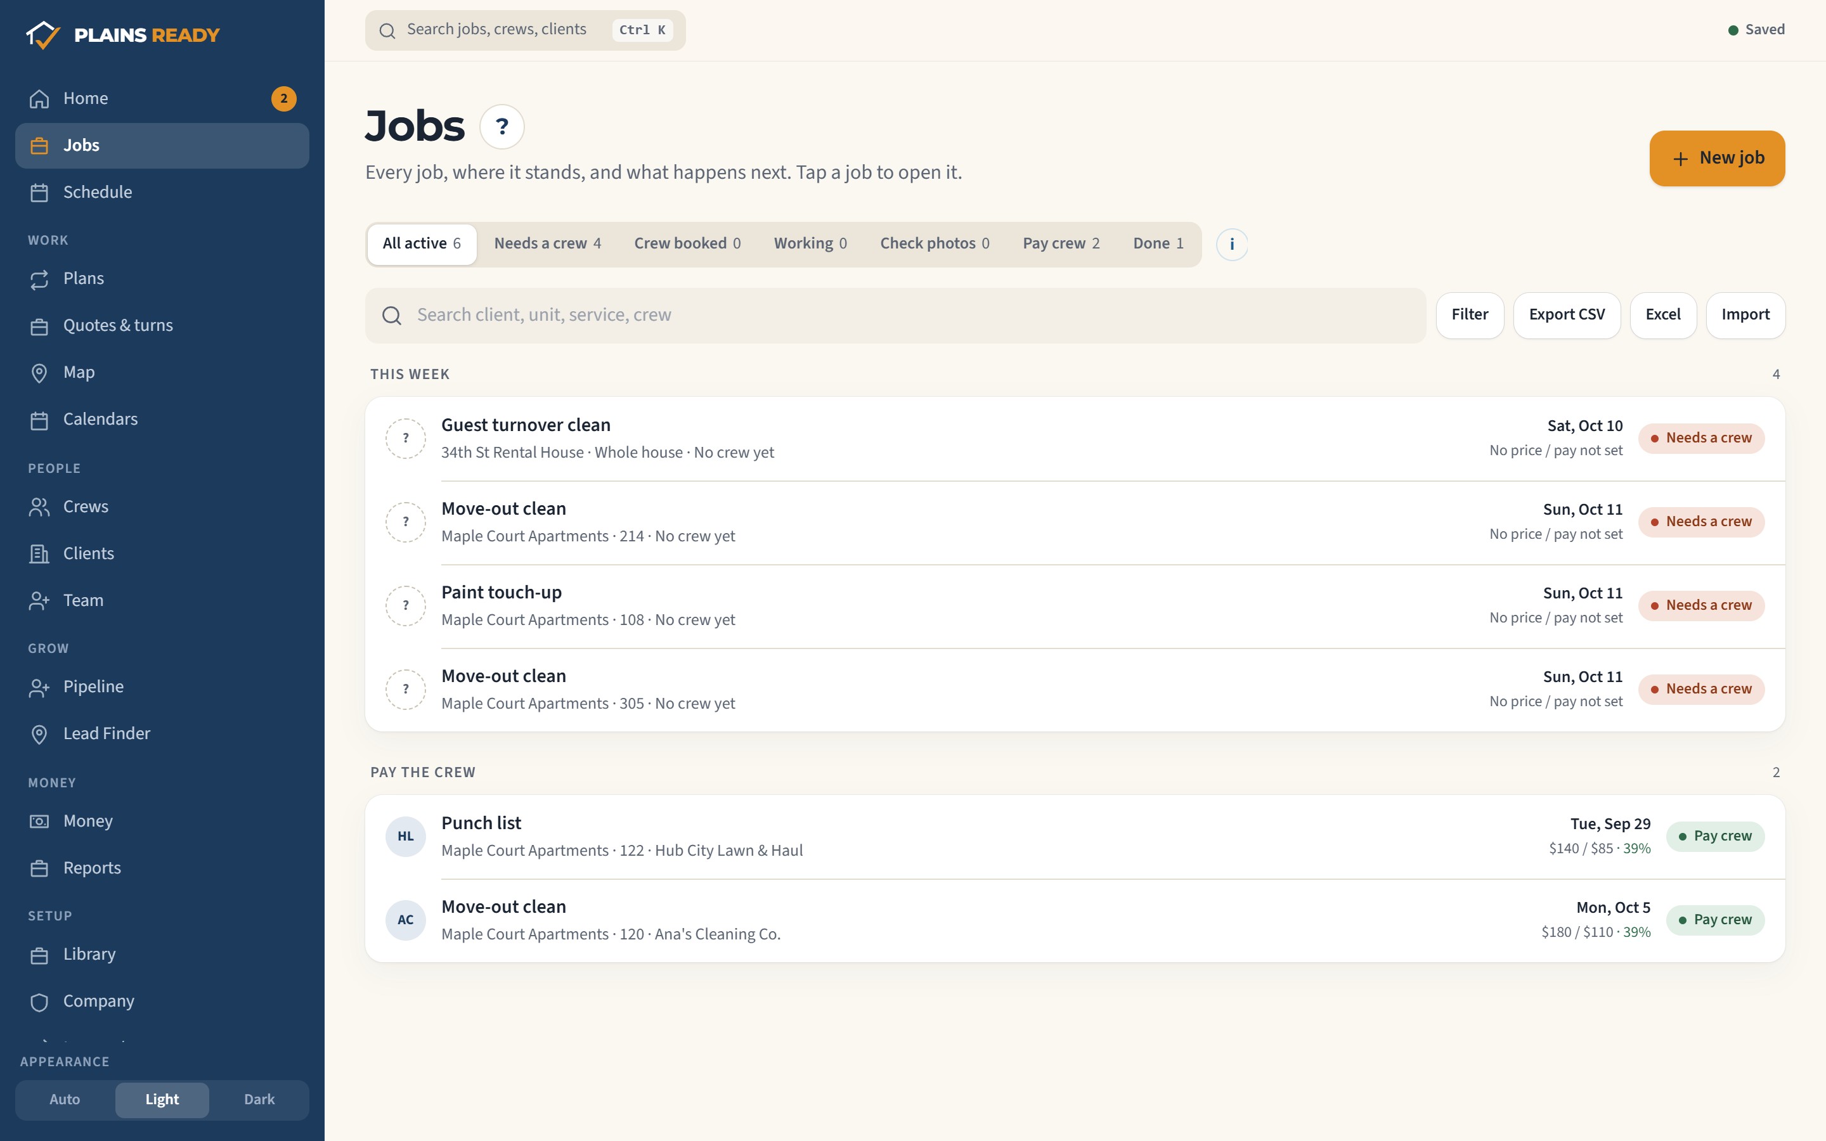Image resolution: width=1826 pixels, height=1141 pixels.
Task: Click the Plains Ready logo icon
Action: click(43, 35)
